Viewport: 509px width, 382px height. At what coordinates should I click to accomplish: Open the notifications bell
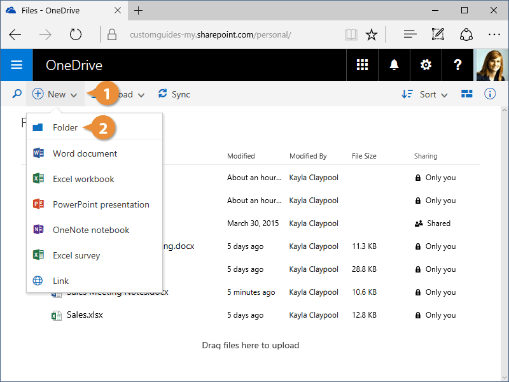tap(394, 65)
